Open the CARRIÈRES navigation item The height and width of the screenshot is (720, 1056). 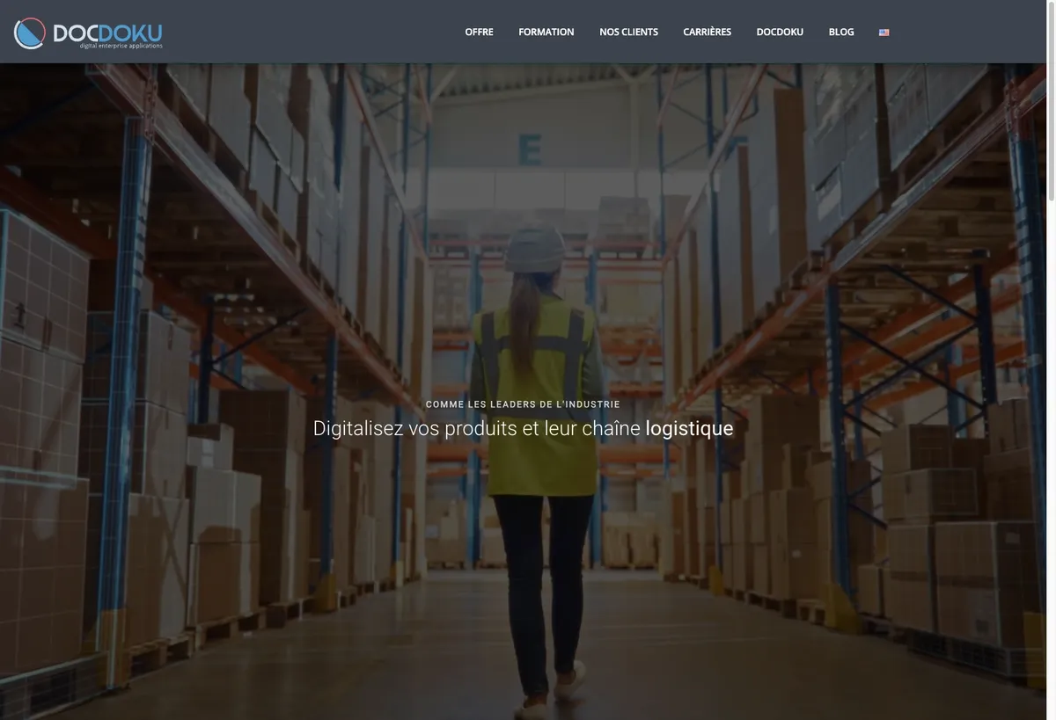[707, 32]
